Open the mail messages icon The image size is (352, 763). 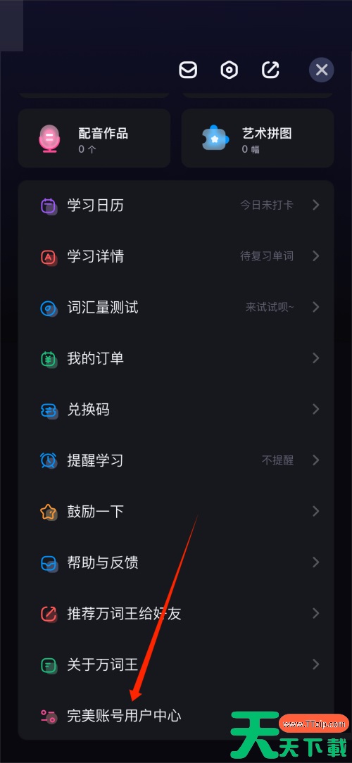point(188,70)
